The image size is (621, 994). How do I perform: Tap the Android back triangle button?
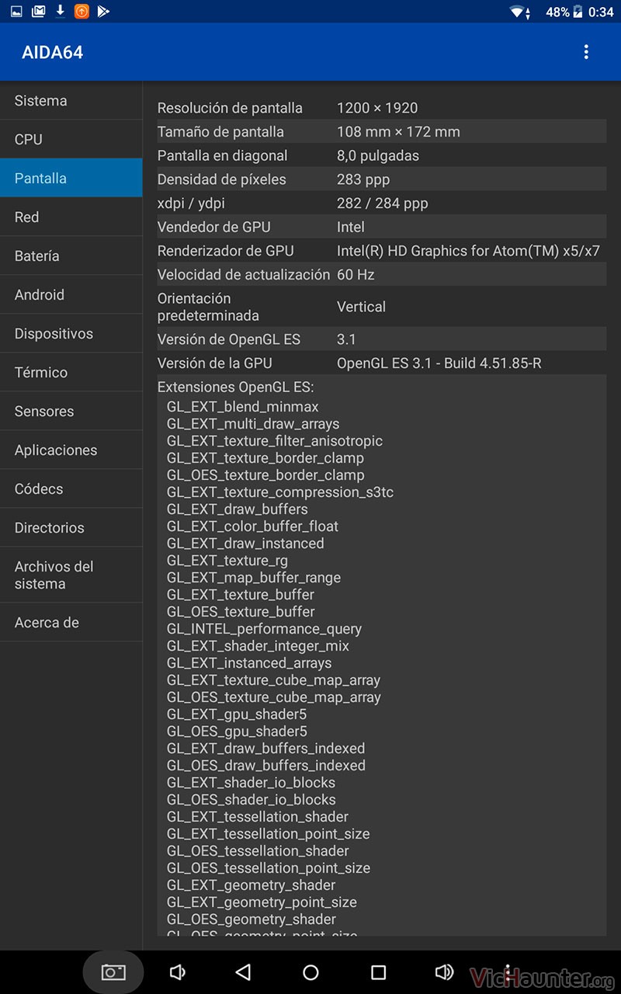pyautogui.click(x=243, y=972)
